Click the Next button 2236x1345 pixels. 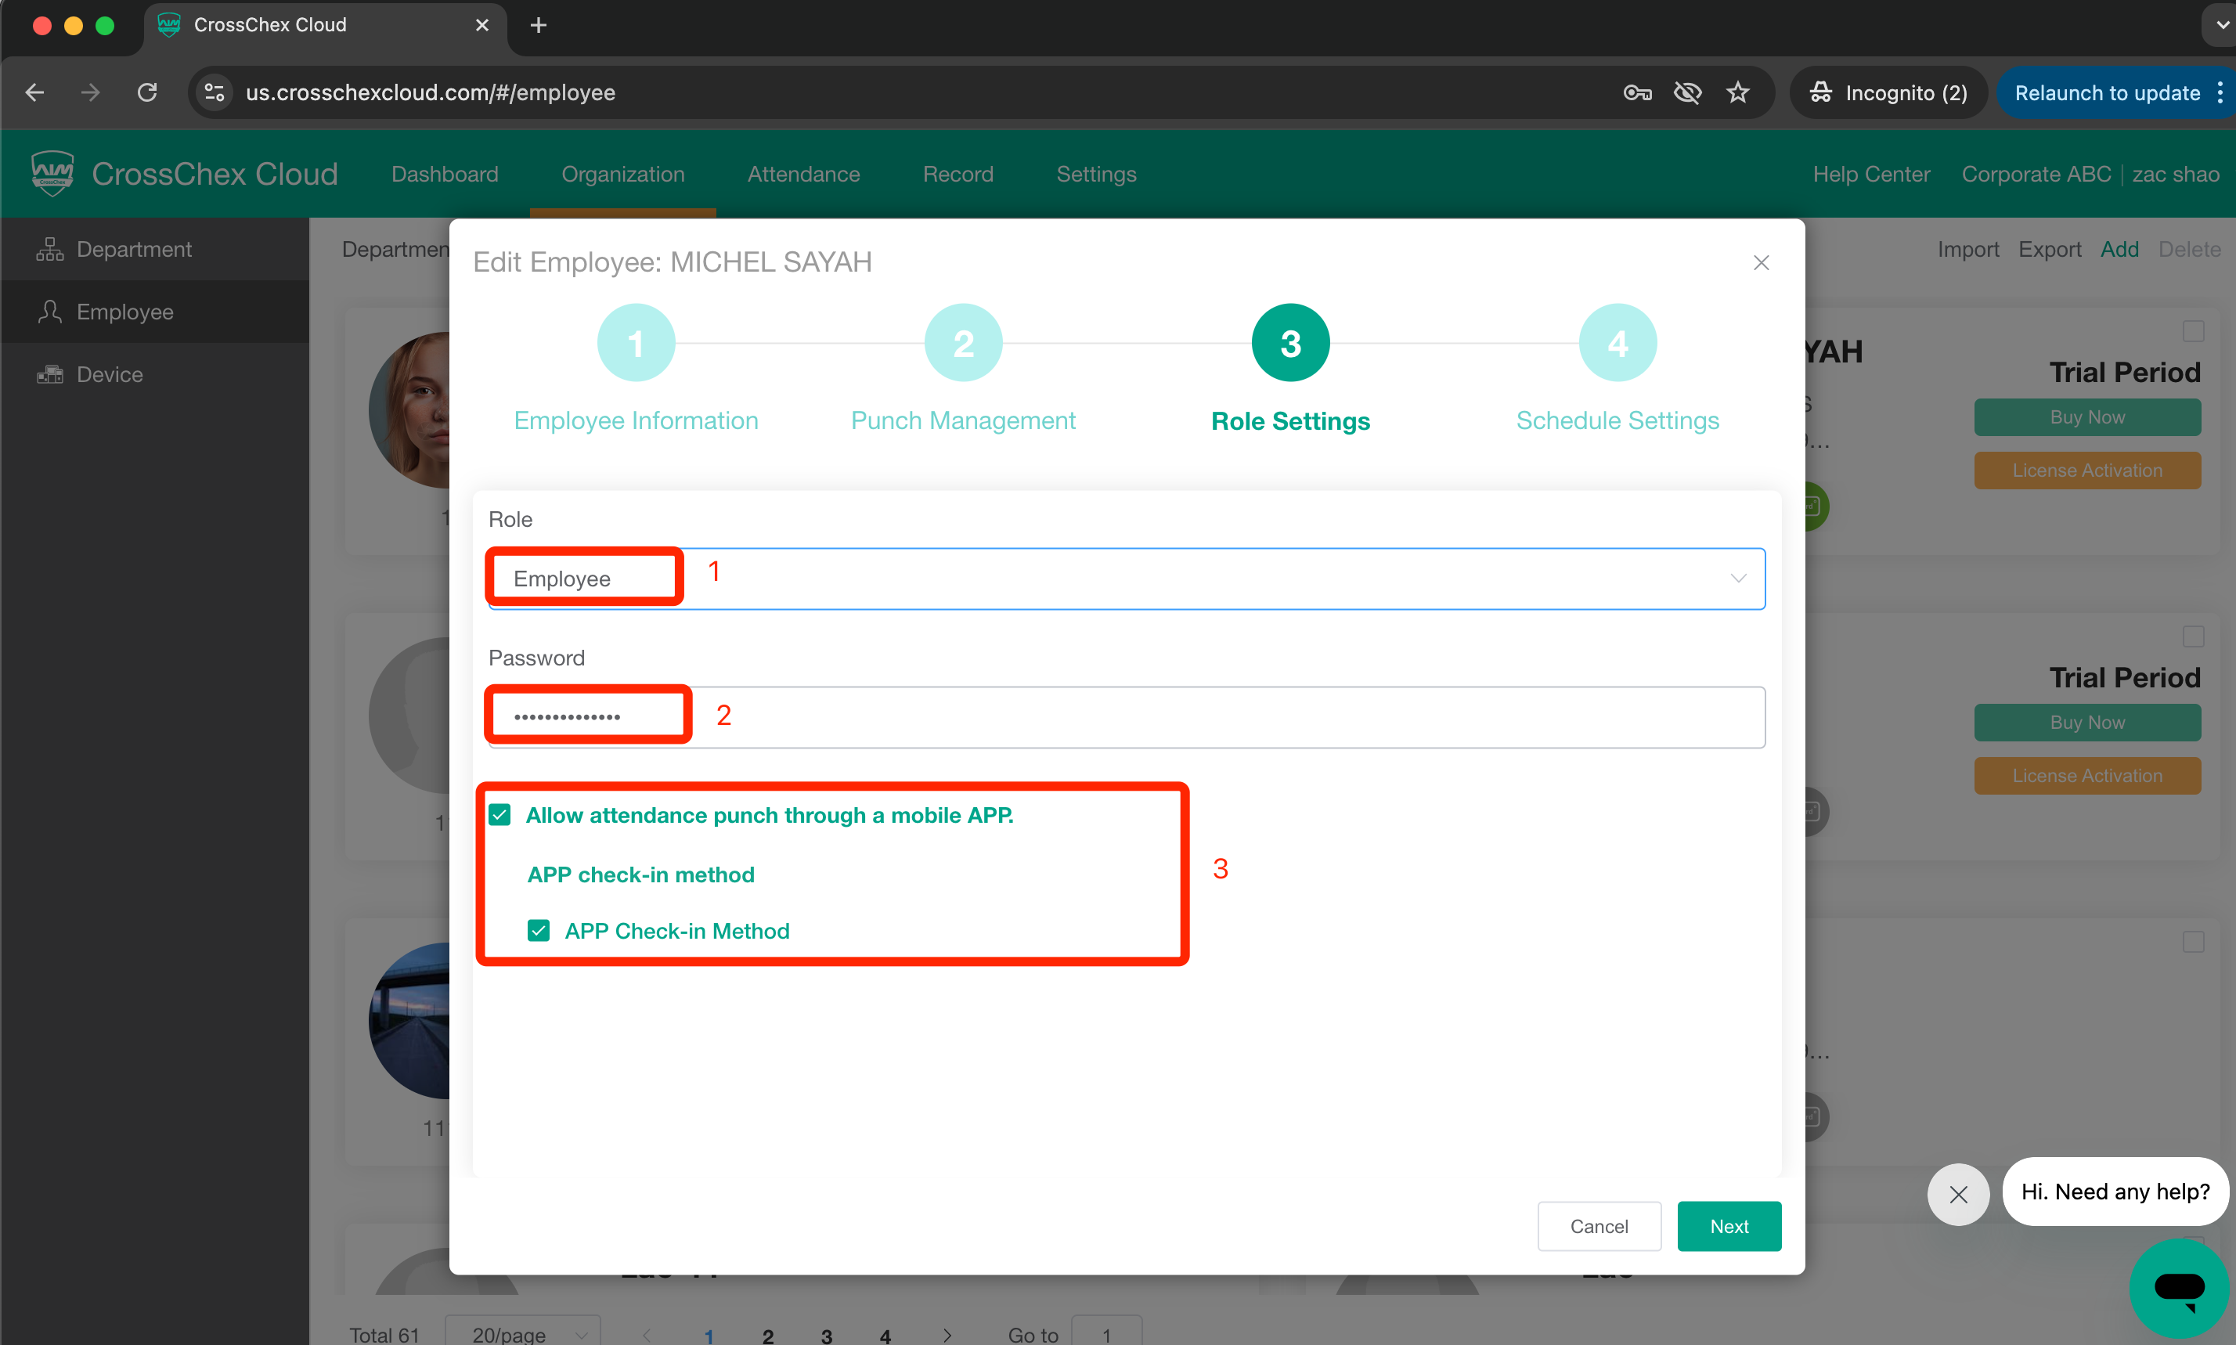coord(1728,1226)
